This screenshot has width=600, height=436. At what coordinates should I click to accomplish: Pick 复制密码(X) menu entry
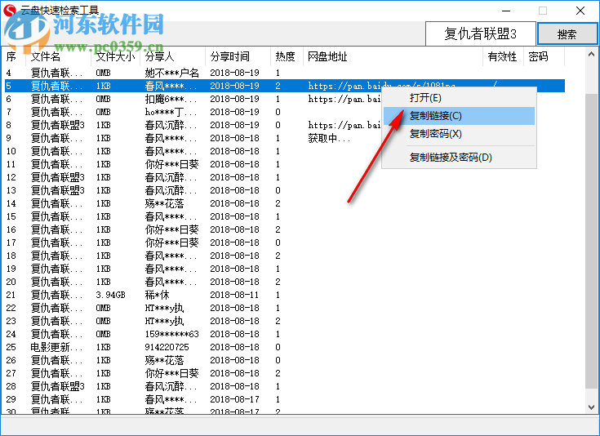point(459,134)
